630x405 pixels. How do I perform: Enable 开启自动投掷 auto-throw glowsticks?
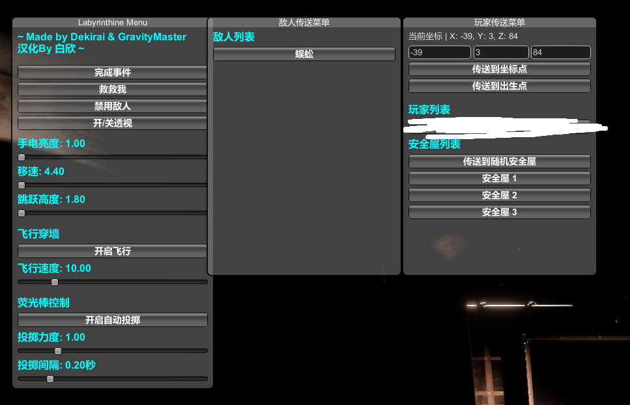(111, 320)
